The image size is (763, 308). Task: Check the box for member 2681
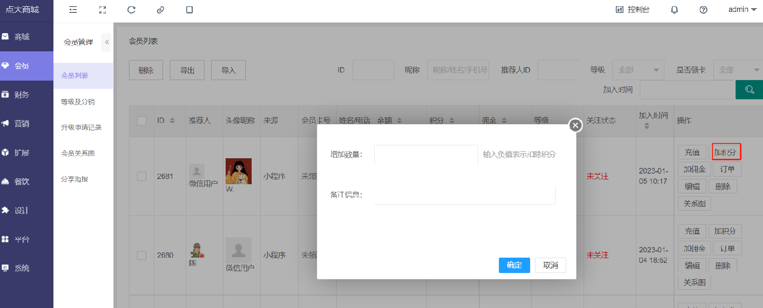click(x=141, y=176)
